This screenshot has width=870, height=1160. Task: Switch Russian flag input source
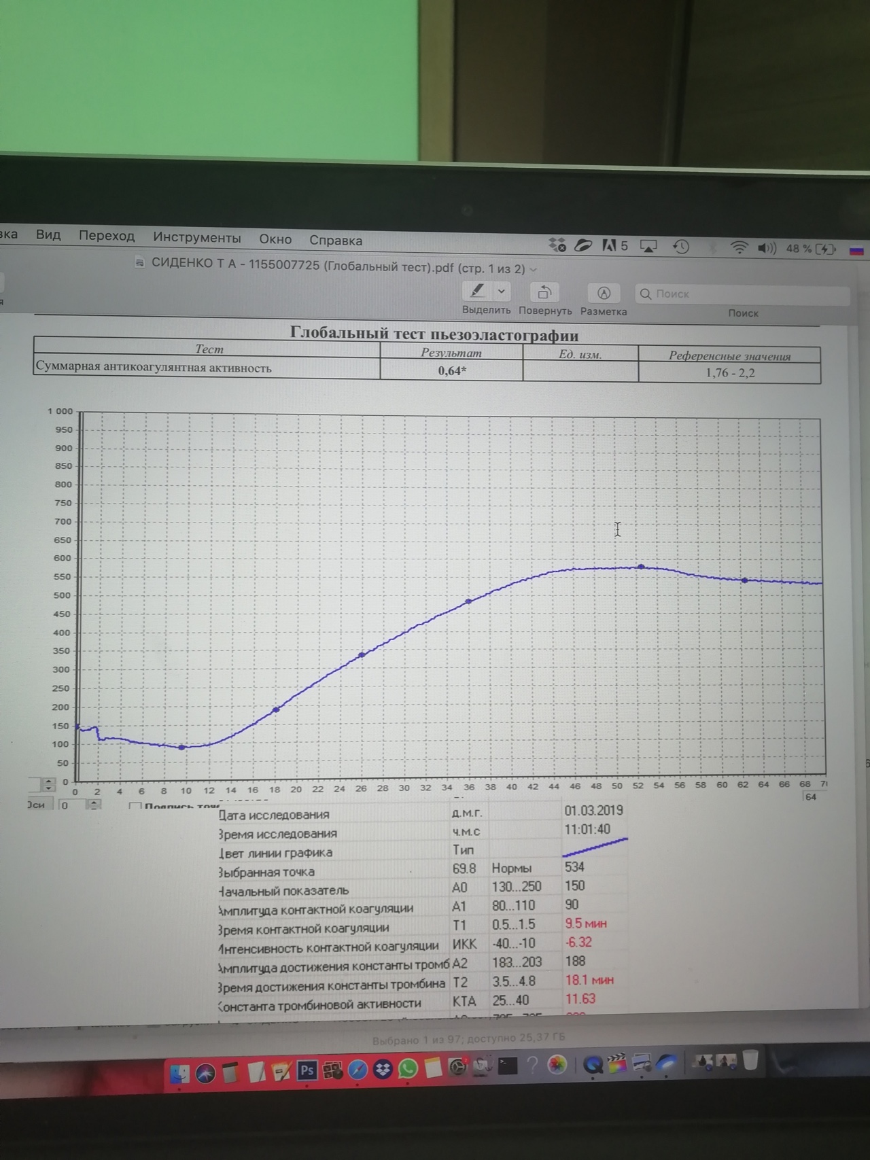[x=856, y=250]
